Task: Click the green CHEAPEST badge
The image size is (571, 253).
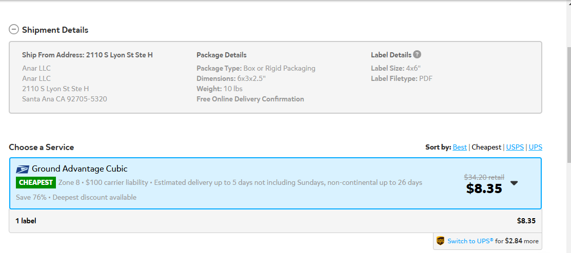Action: [36, 182]
